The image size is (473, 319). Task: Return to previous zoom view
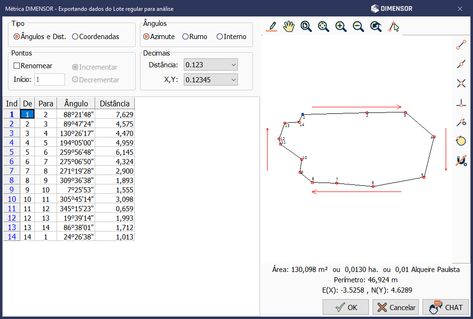tap(375, 26)
